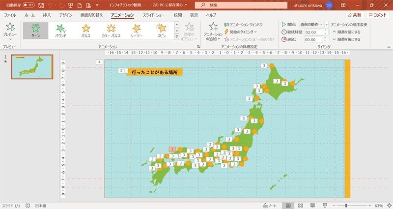Image resolution: width=393 pixels, height=209 pixels.
Task: Click the 遅延 delay field
Action: pos(315,40)
